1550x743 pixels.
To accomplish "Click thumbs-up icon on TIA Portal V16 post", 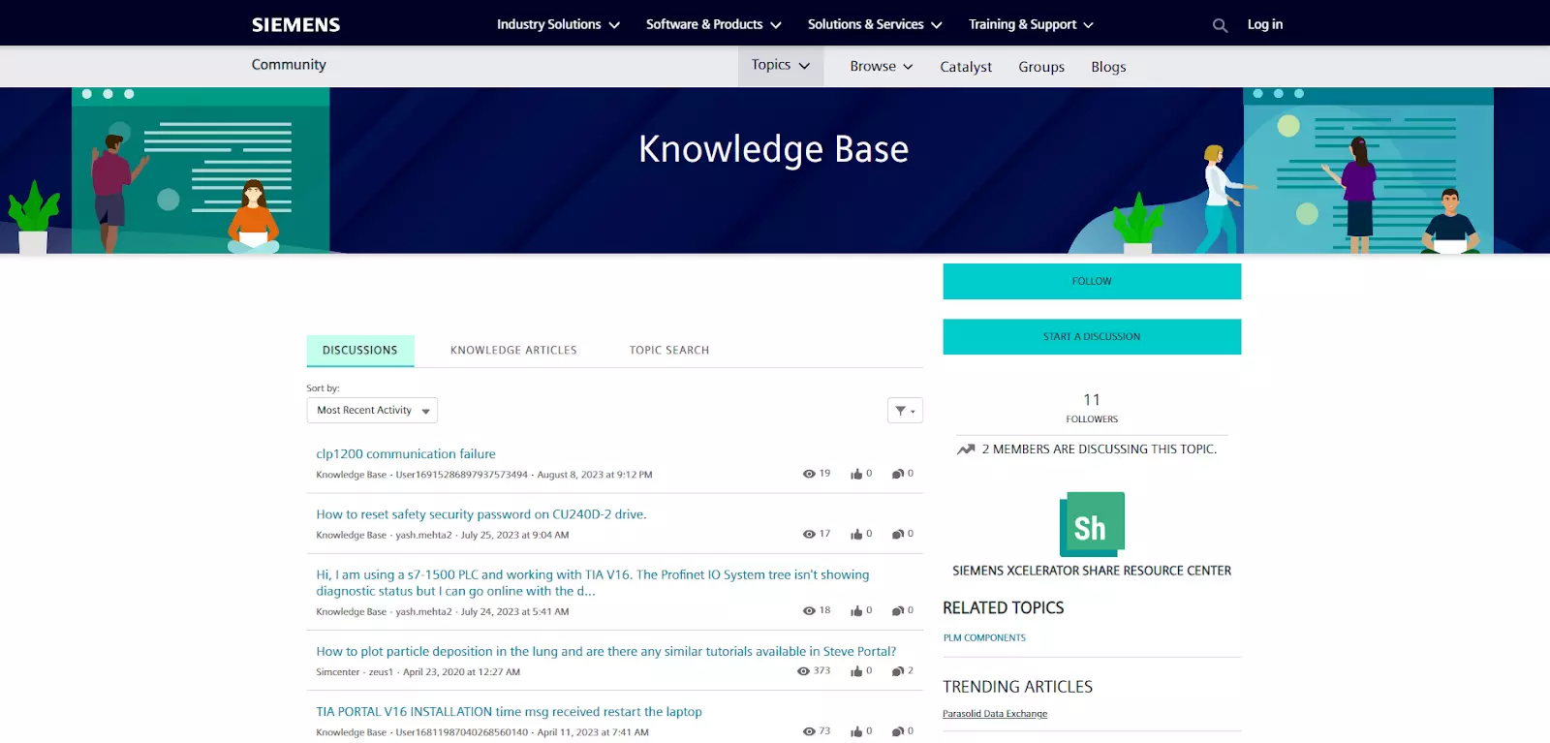I will 856,731.
